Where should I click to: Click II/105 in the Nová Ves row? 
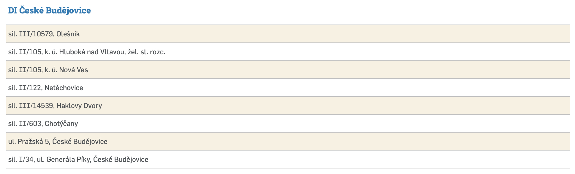coord(30,70)
